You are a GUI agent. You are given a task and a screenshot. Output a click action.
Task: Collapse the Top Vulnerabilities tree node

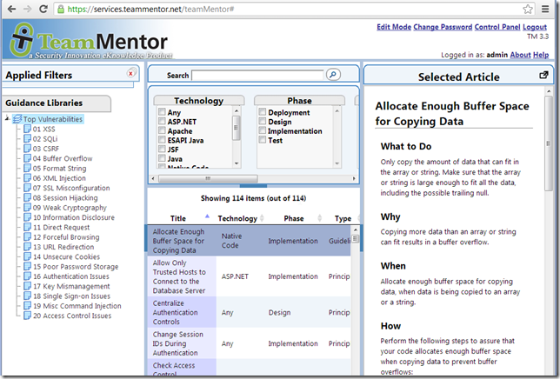(x=7, y=118)
